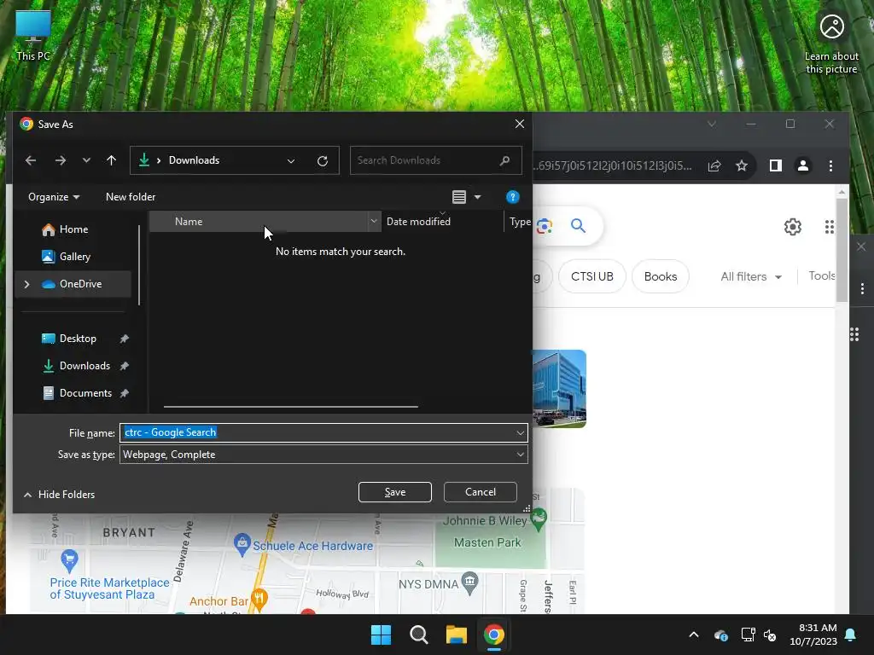The image size is (874, 655).
Task: Click Chrome tab search chevron
Action: click(x=712, y=125)
